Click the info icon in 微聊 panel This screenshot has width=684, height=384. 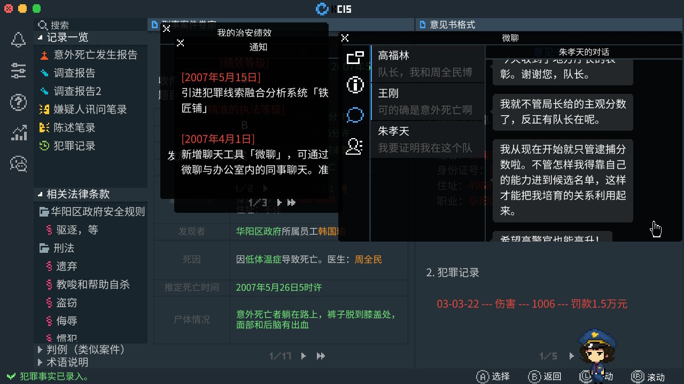355,85
